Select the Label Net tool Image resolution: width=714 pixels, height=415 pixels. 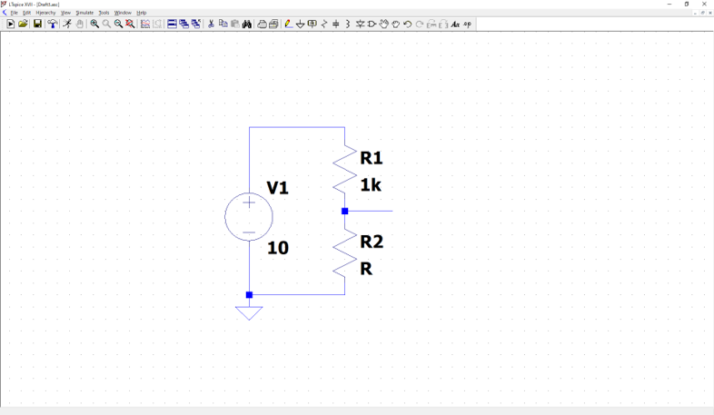(x=312, y=25)
